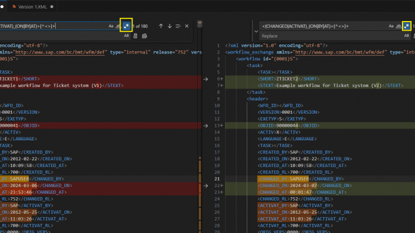Click OBJID value 90000044 on line 13
The height and width of the screenshot is (233, 415).
[x=287, y=126]
